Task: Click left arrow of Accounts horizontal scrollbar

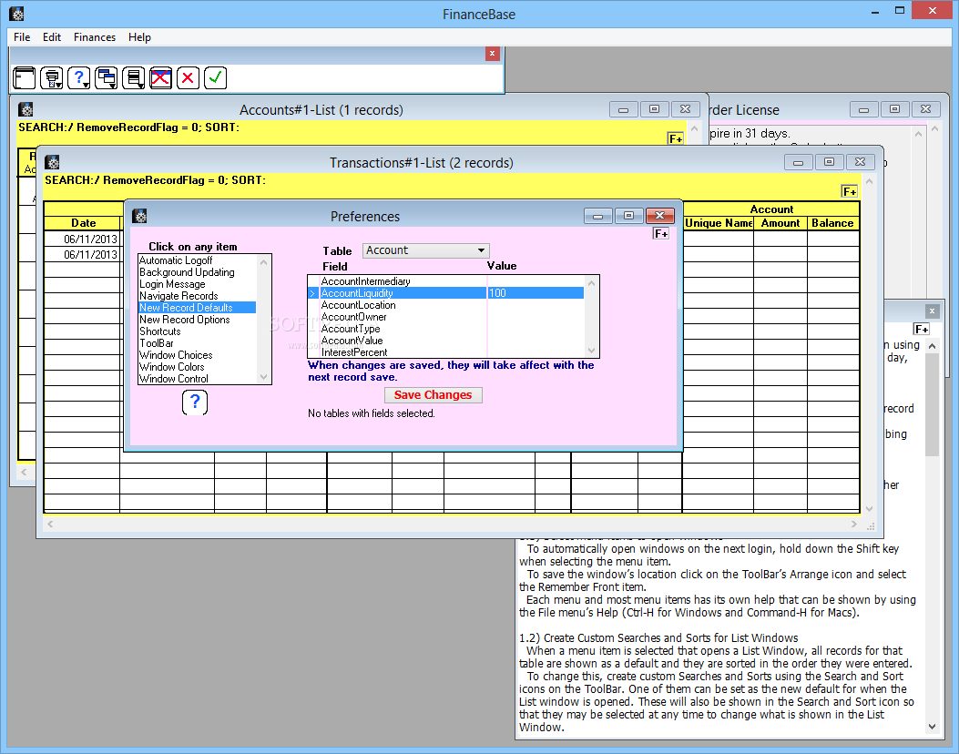Action: 24,472
